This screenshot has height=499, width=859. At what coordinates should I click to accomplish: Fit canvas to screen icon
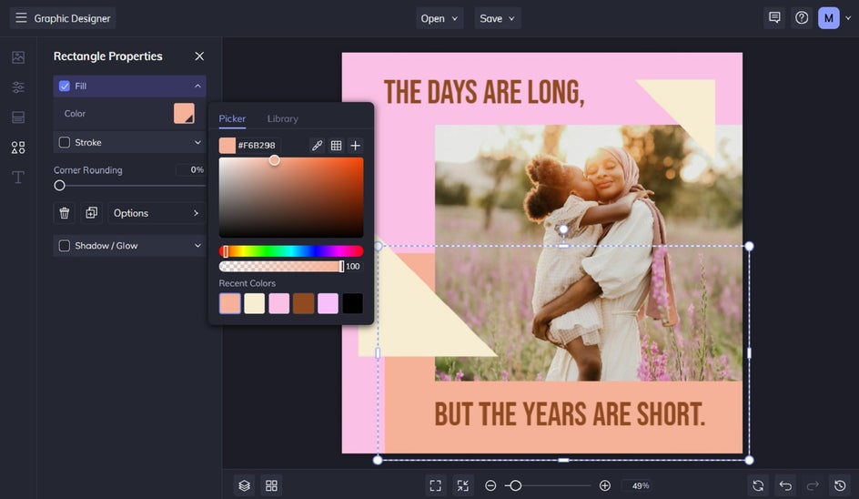[x=436, y=485]
